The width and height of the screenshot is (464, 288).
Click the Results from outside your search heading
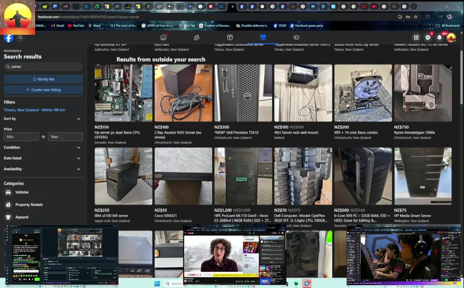point(161,59)
